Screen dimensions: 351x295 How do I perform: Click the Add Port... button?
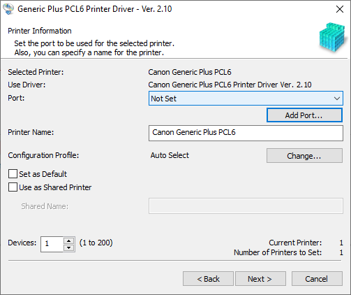(304, 115)
